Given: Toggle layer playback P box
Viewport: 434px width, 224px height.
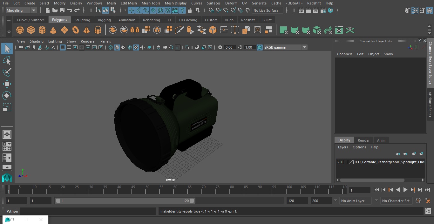Looking at the screenshot, I should 342,162.
